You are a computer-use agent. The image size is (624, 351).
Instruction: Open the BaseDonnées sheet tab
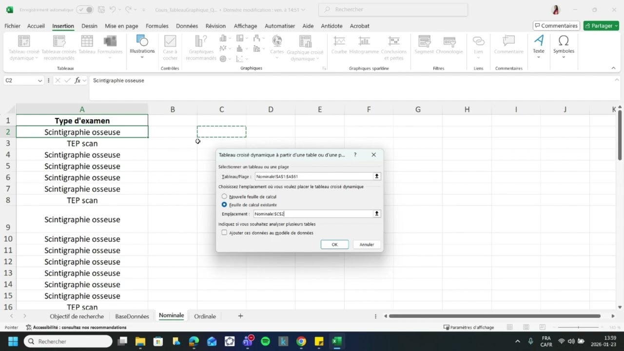coord(132,316)
